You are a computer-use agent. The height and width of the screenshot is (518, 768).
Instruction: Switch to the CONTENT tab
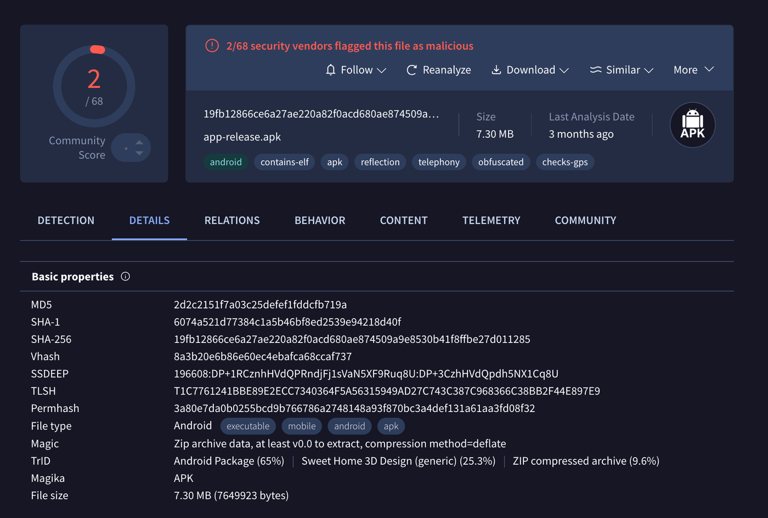(x=404, y=220)
